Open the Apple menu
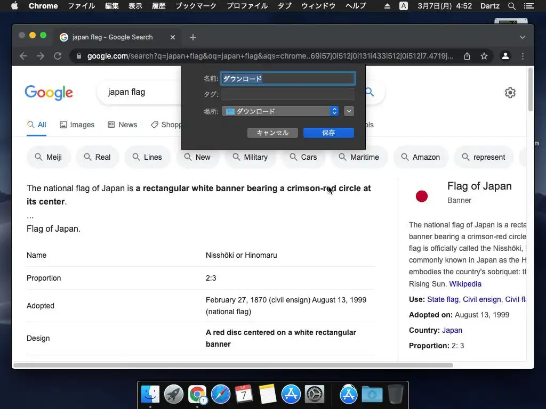The image size is (546, 409). pos(14,6)
